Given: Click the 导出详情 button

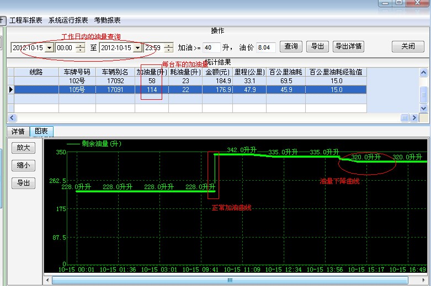Looking at the screenshot, I should coord(348,47).
